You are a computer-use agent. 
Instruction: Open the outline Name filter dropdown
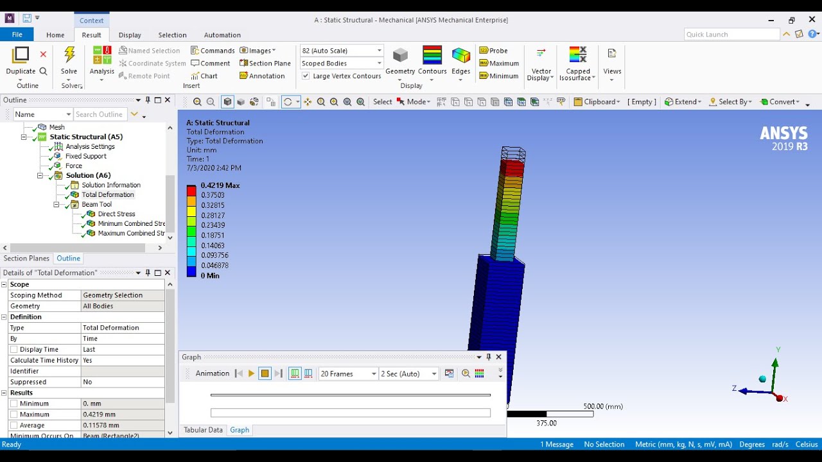point(43,114)
